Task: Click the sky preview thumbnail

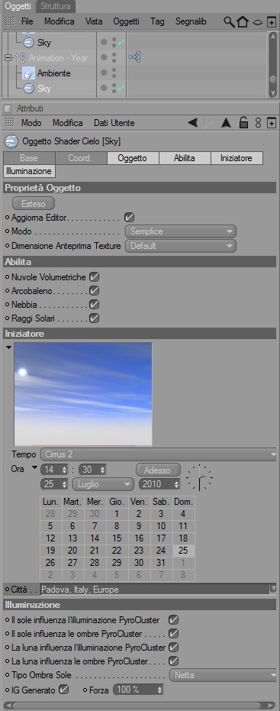Action: point(83,394)
